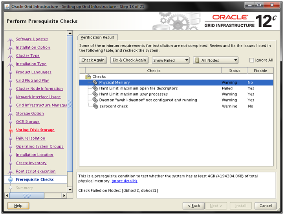Go to Root script execution step
The image size is (284, 215).
point(36,171)
